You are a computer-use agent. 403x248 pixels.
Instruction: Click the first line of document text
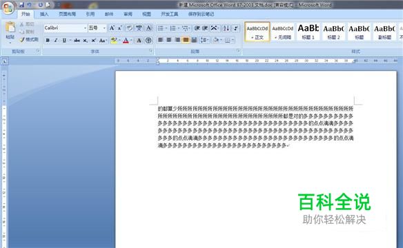[255, 109]
